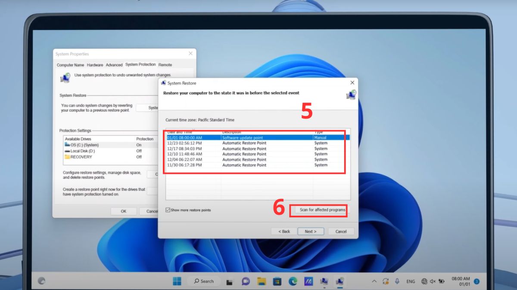Viewport: 517px width, 290px height.
Task: Click the battery icon in the system tray
Action: pyautogui.click(x=442, y=281)
